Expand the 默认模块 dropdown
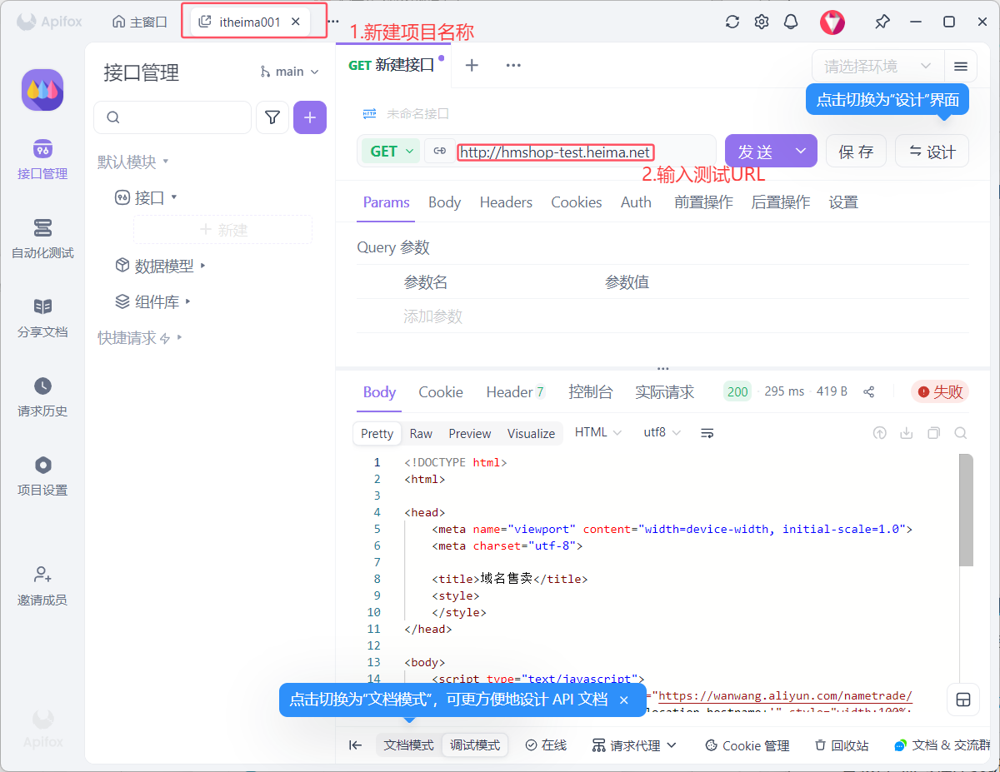 [133, 162]
